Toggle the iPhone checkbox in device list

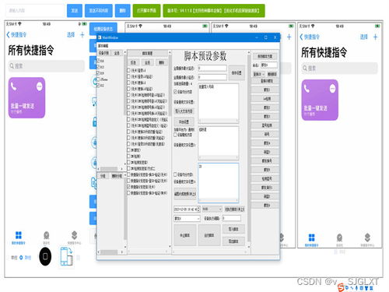pyautogui.click(x=98, y=79)
